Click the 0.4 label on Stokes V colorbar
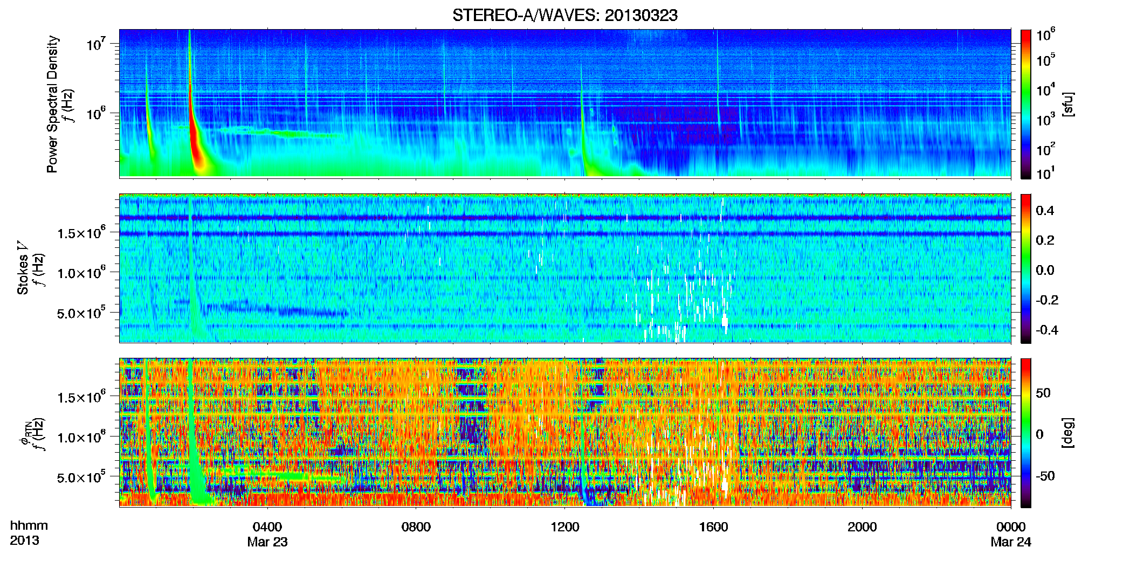 1045,211
